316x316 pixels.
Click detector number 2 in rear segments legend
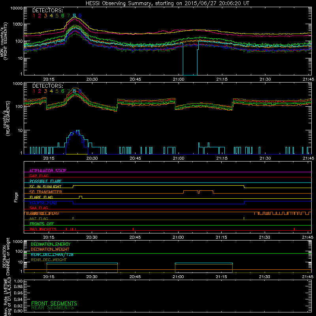click(x=40, y=91)
